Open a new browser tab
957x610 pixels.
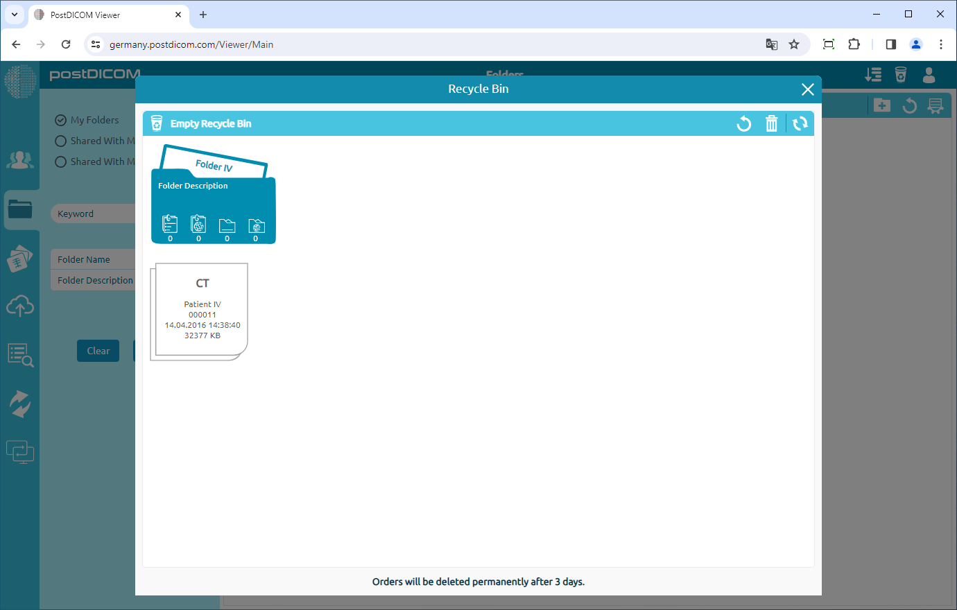click(x=201, y=14)
